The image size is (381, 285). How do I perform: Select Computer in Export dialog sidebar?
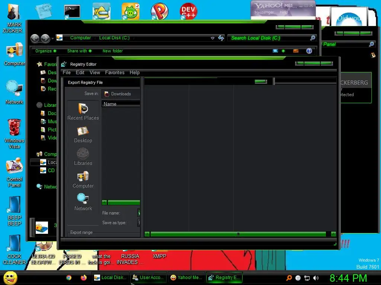[x=83, y=180]
